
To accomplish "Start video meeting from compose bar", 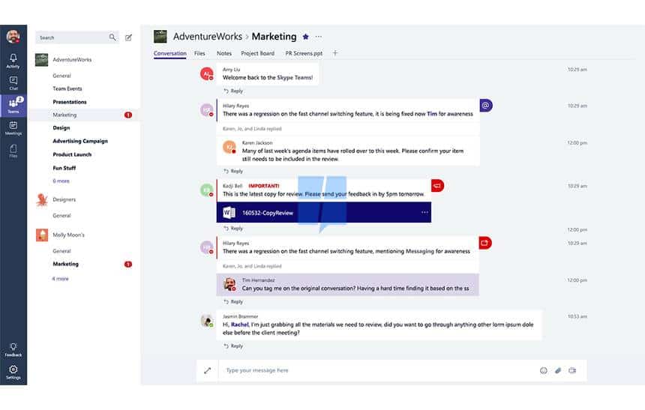I will click(x=572, y=370).
